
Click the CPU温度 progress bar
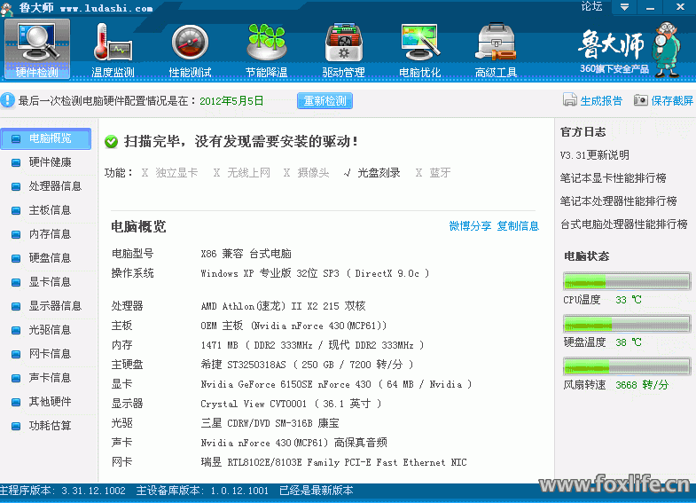click(627, 282)
